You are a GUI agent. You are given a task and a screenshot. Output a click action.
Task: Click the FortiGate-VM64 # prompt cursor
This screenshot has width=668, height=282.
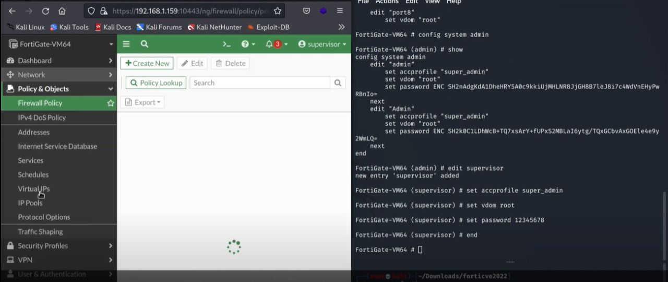tap(420, 250)
